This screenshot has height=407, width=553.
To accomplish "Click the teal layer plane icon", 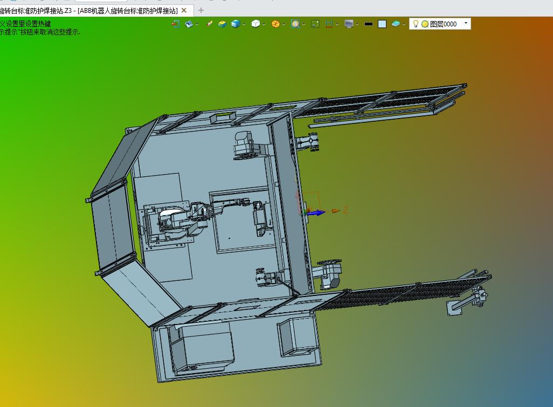I will [x=396, y=24].
